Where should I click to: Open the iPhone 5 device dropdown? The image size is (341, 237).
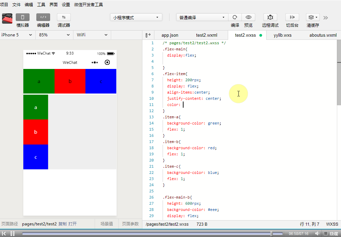[x=17, y=35]
